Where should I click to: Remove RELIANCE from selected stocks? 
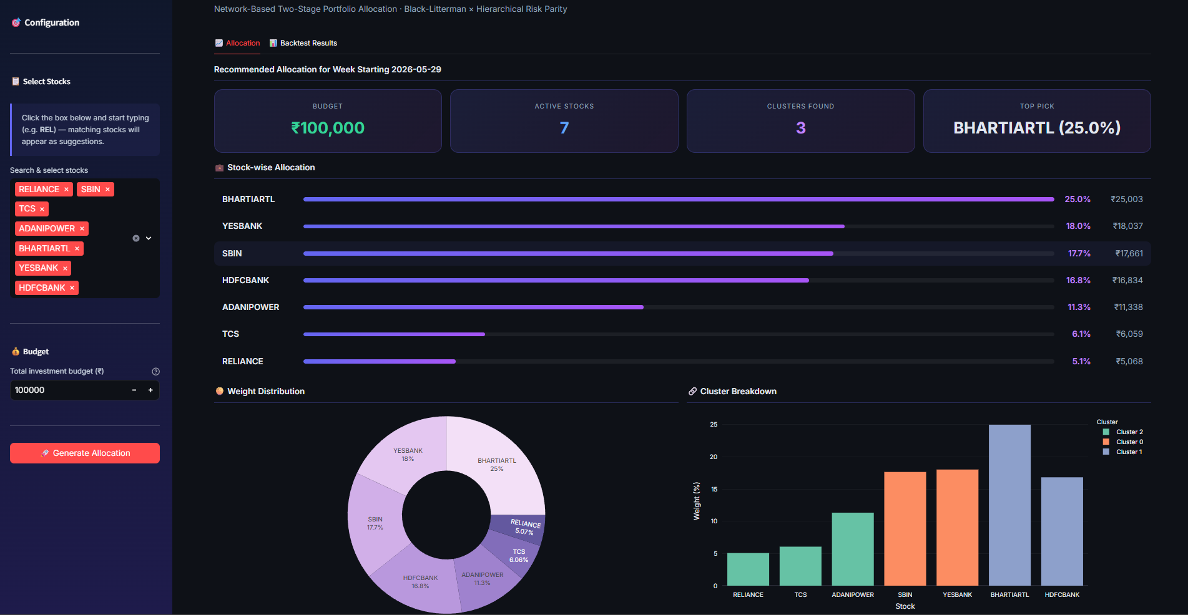coord(66,190)
